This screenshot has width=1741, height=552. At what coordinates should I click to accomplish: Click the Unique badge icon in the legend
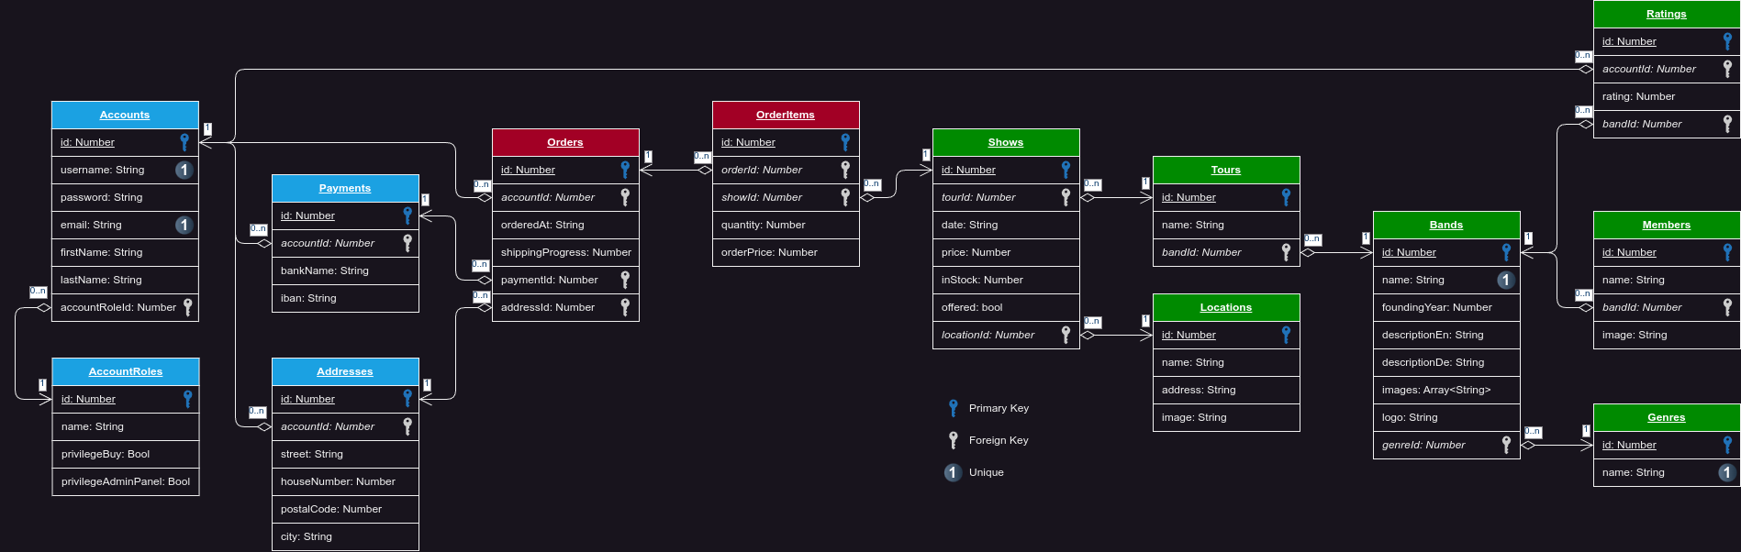pyautogui.click(x=953, y=472)
